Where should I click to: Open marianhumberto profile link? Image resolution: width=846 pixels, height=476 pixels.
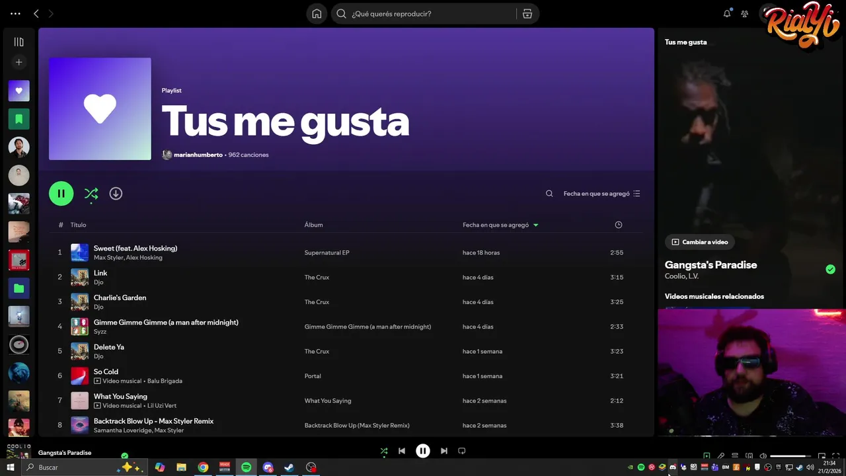click(x=198, y=155)
